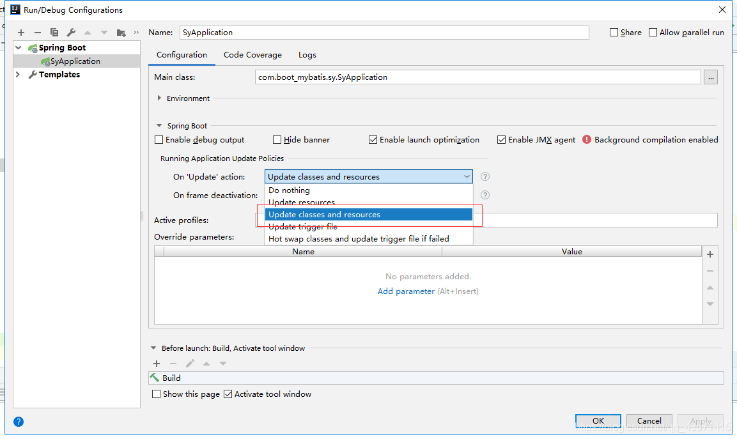The image size is (737, 439).
Task: Select Build task in before launch list
Action: click(x=436, y=378)
